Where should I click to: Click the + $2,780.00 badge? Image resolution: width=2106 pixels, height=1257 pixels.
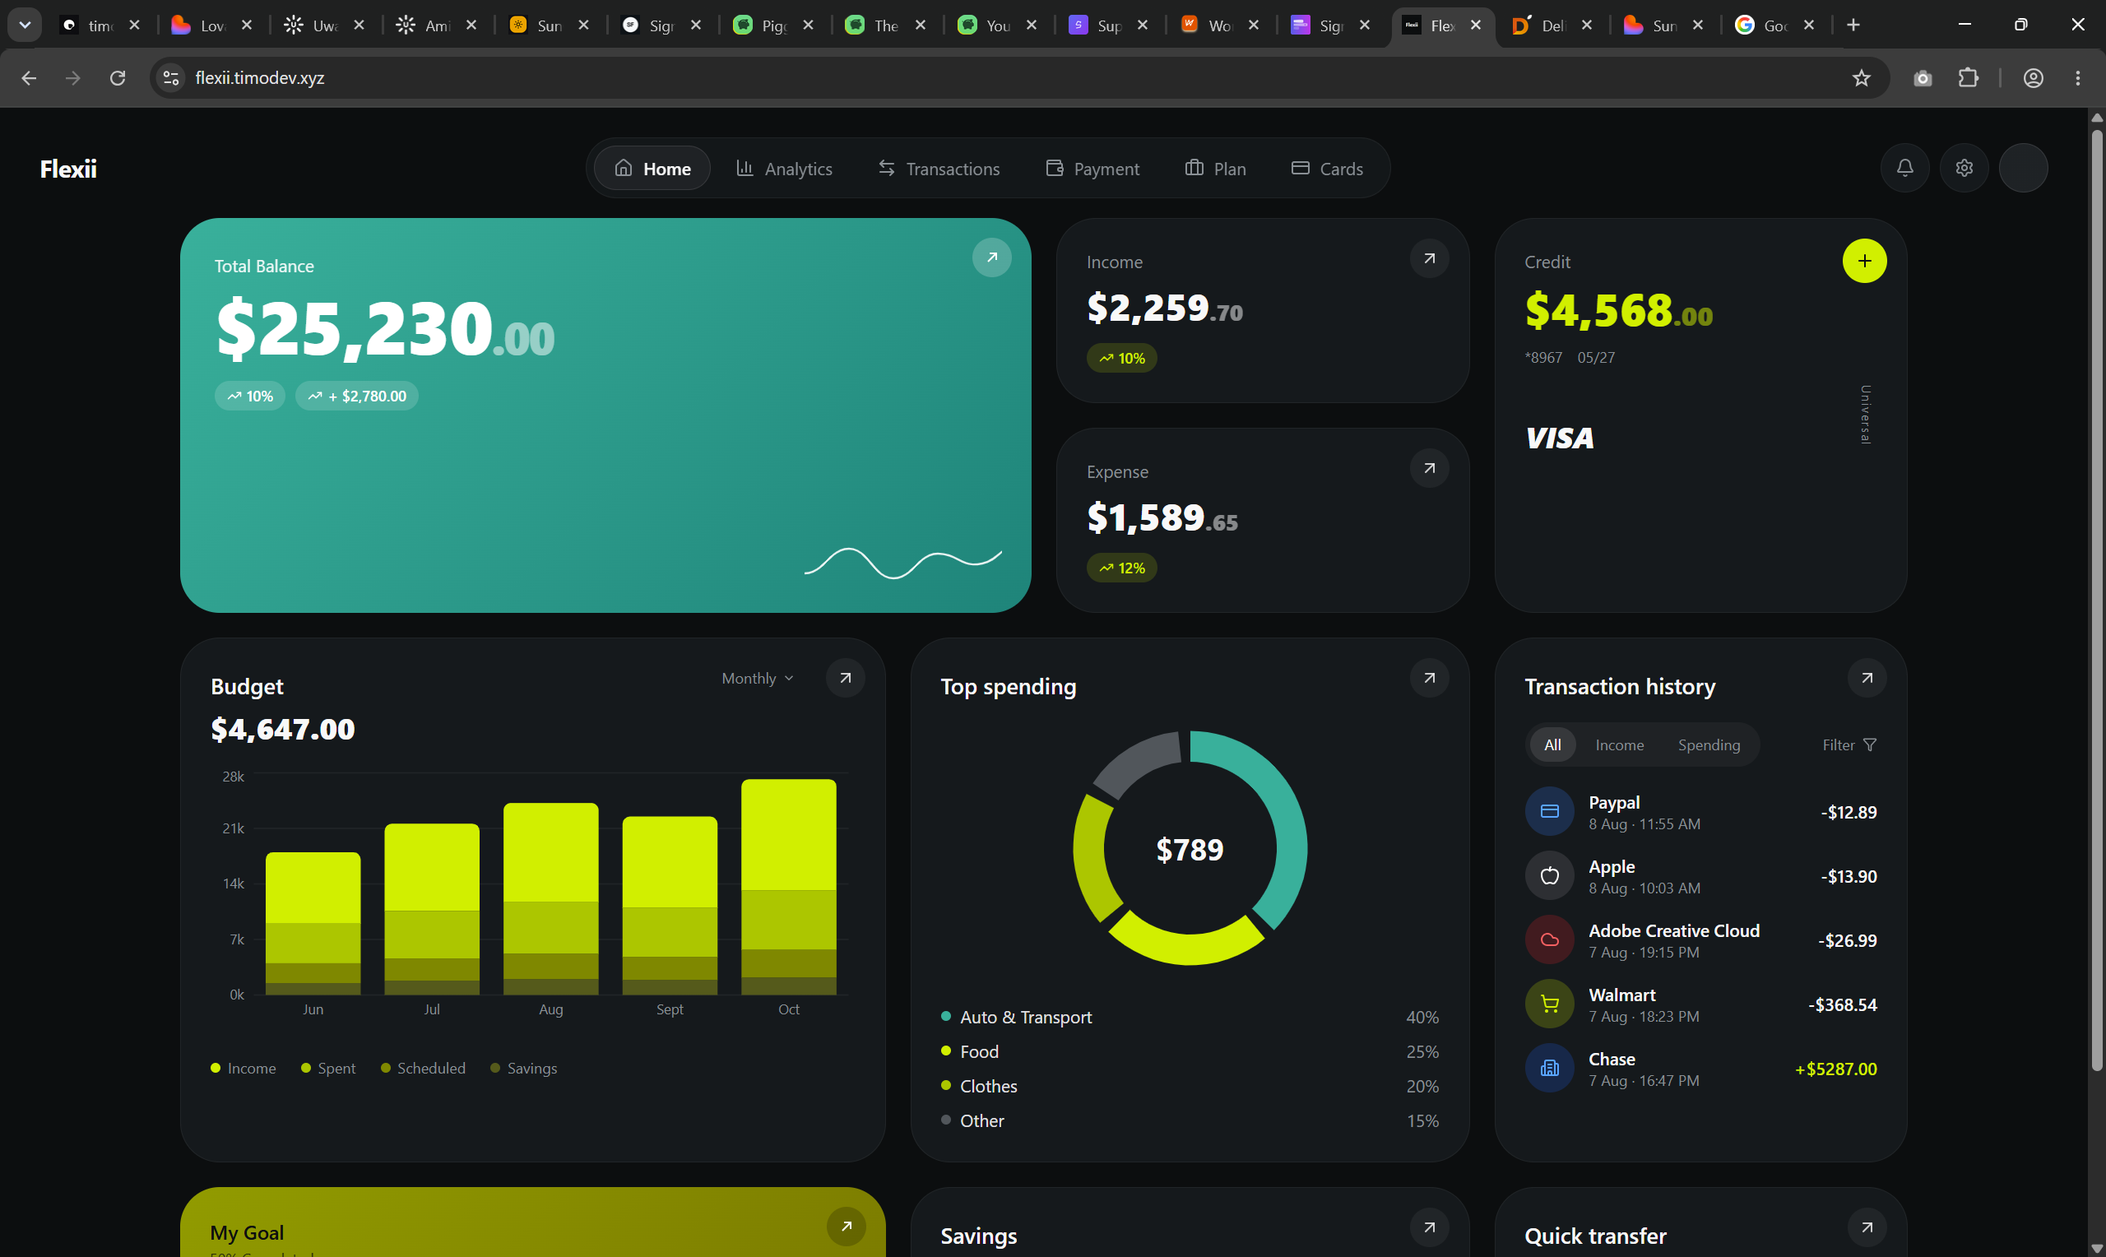[356, 396]
